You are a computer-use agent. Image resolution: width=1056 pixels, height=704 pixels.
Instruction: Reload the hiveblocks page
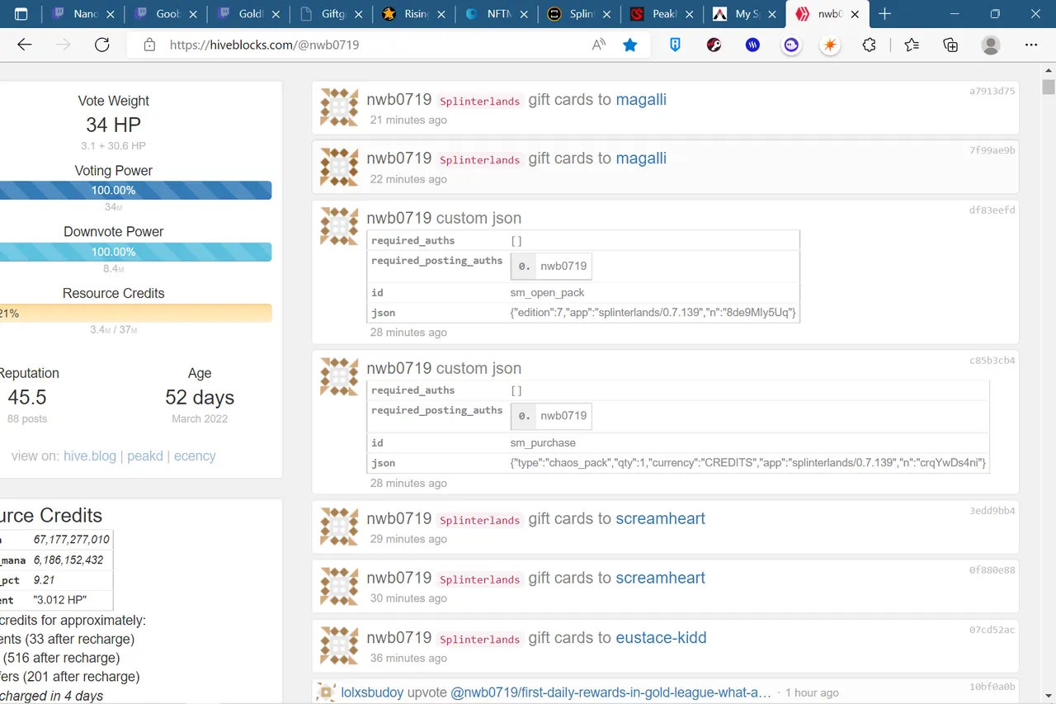point(102,45)
